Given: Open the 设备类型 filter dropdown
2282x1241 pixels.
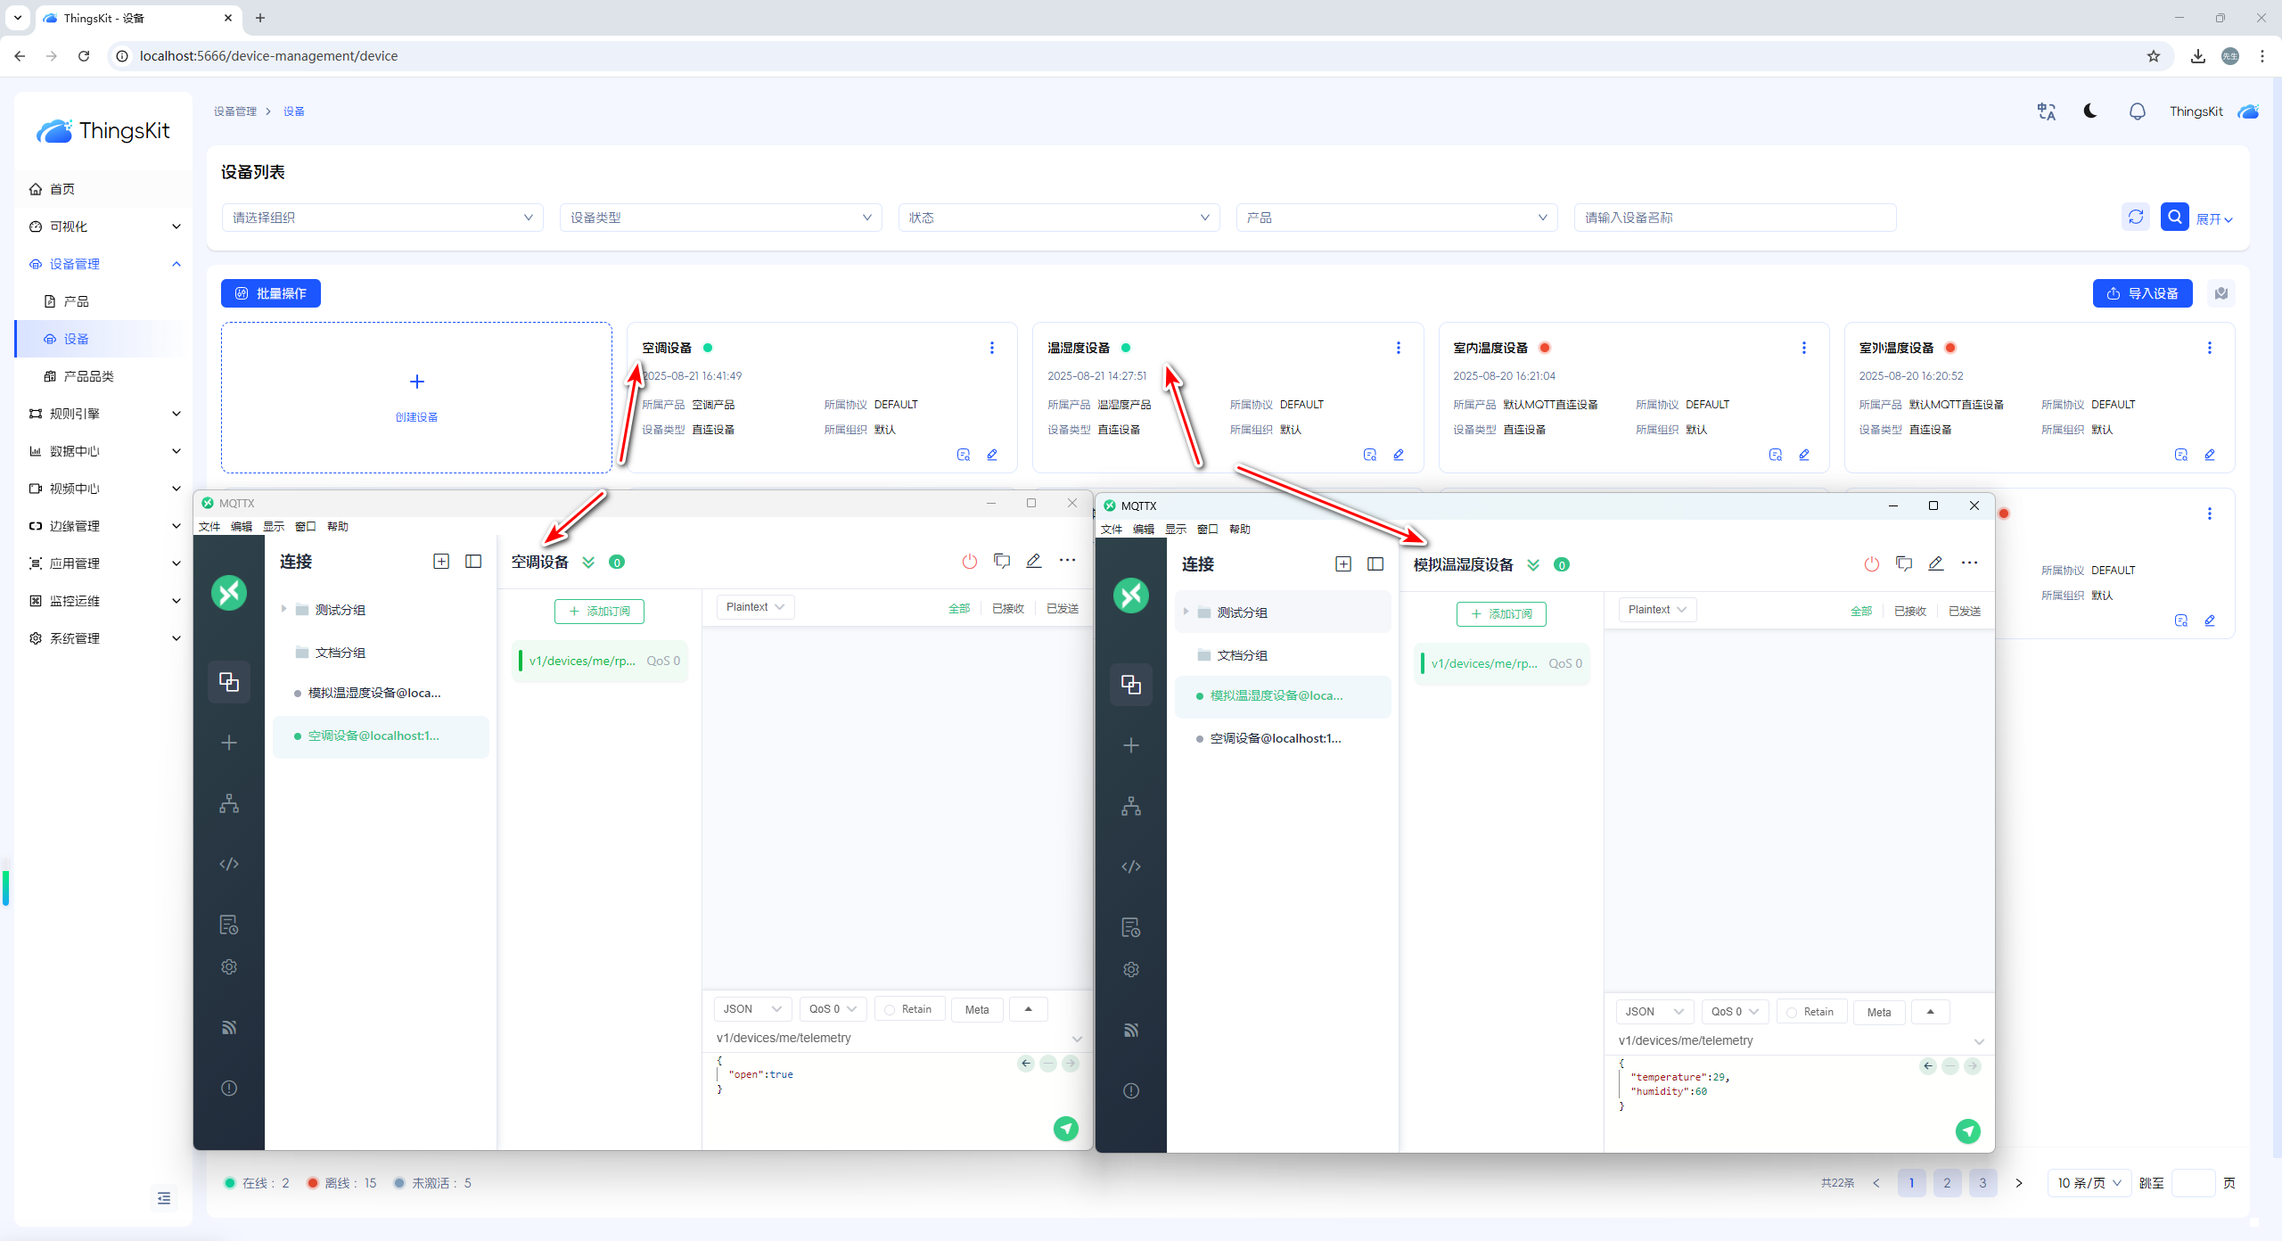Looking at the screenshot, I should [720, 218].
